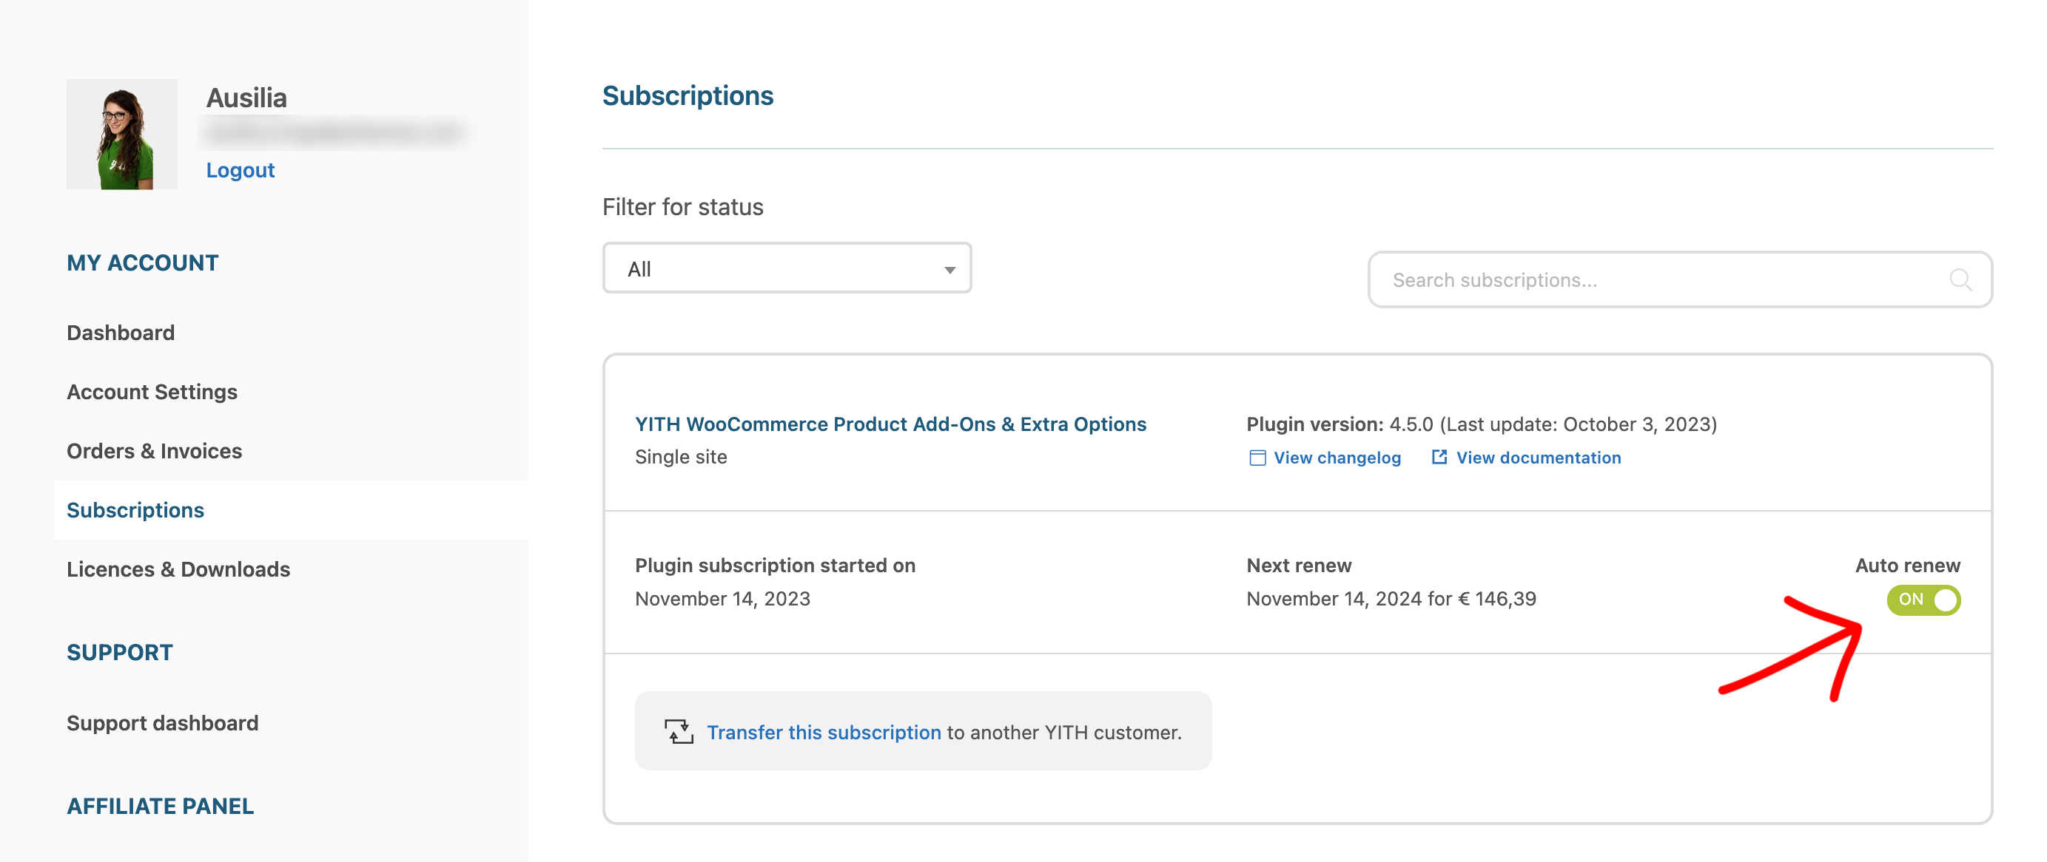This screenshot has height=862, width=2047.
Task: Click the Plugin subscription started on label
Action: (x=775, y=565)
